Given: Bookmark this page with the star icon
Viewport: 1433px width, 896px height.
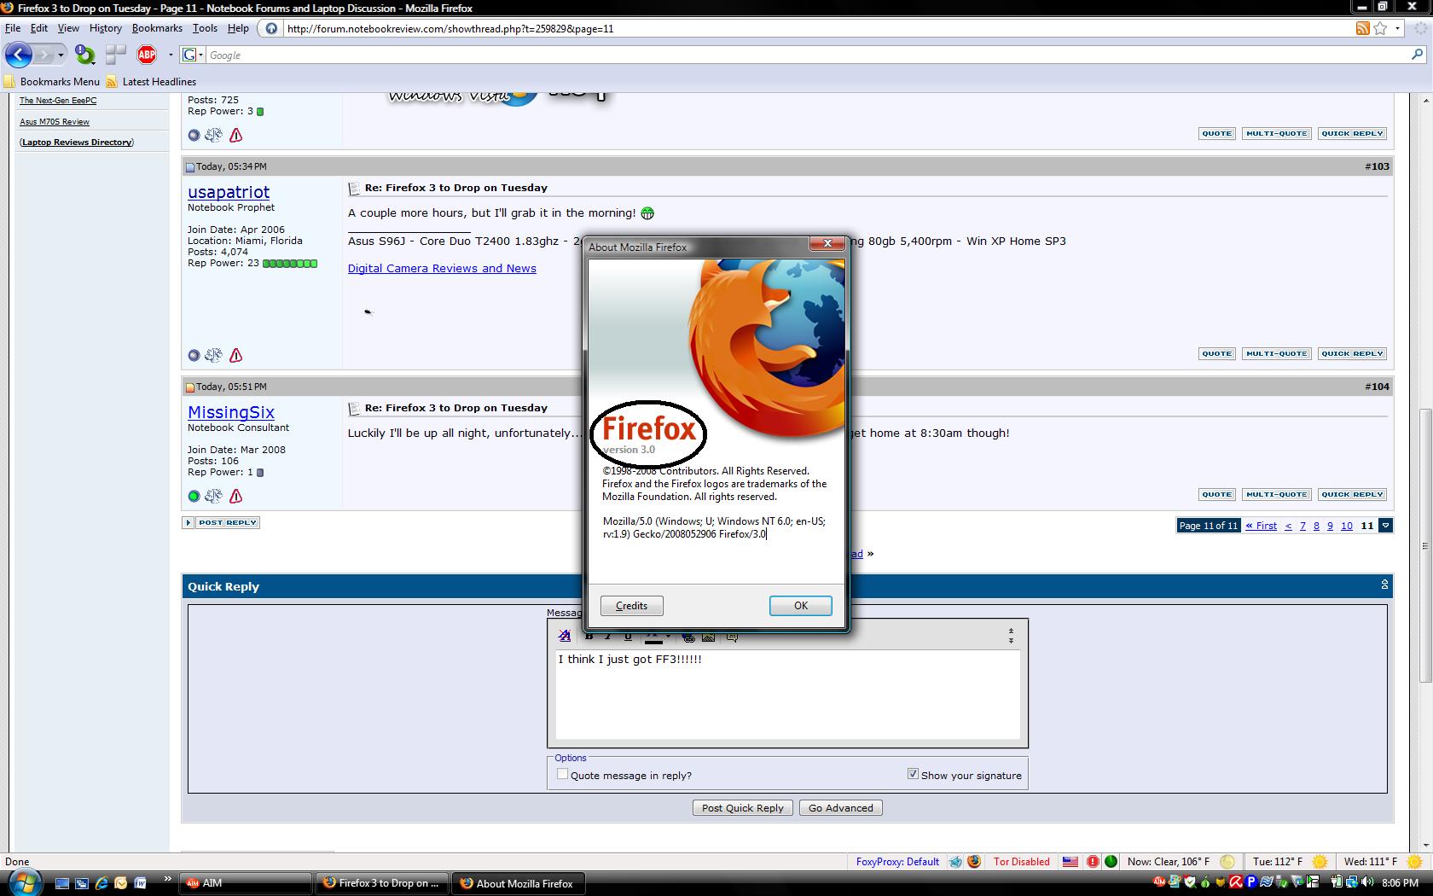Looking at the screenshot, I should pyautogui.click(x=1380, y=28).
